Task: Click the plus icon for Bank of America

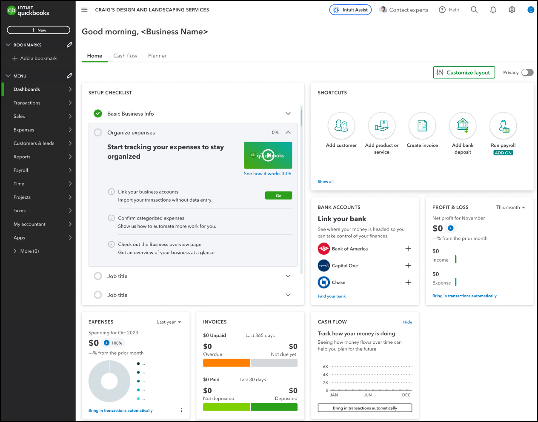Action: coord(408,249)
